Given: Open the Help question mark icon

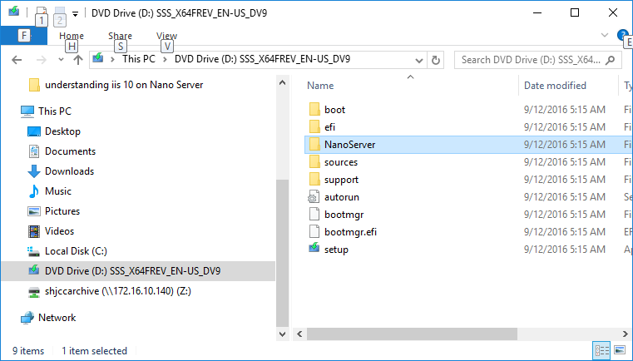Looking at the screenshot, I should point(621,35).
